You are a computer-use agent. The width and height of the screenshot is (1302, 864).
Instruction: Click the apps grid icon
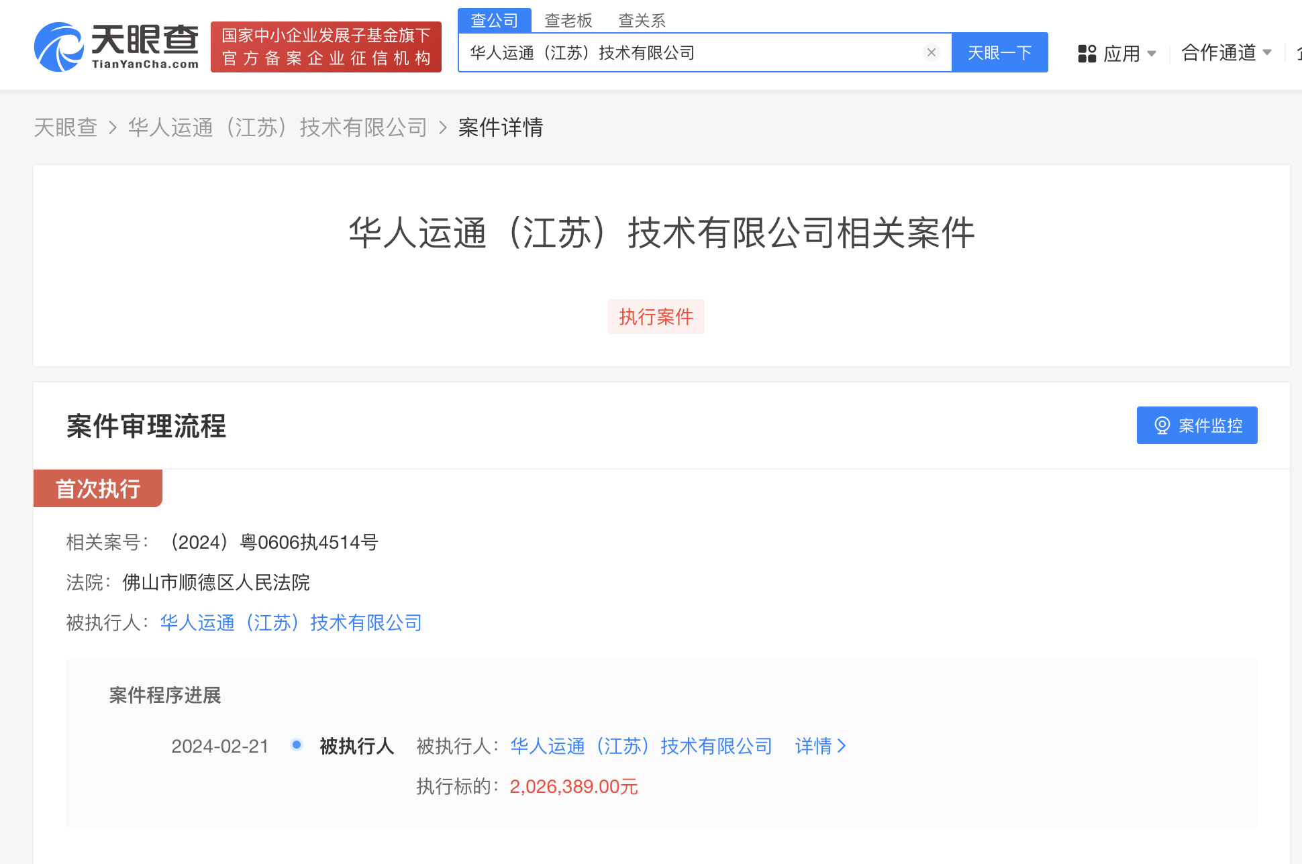[1087, 53]
